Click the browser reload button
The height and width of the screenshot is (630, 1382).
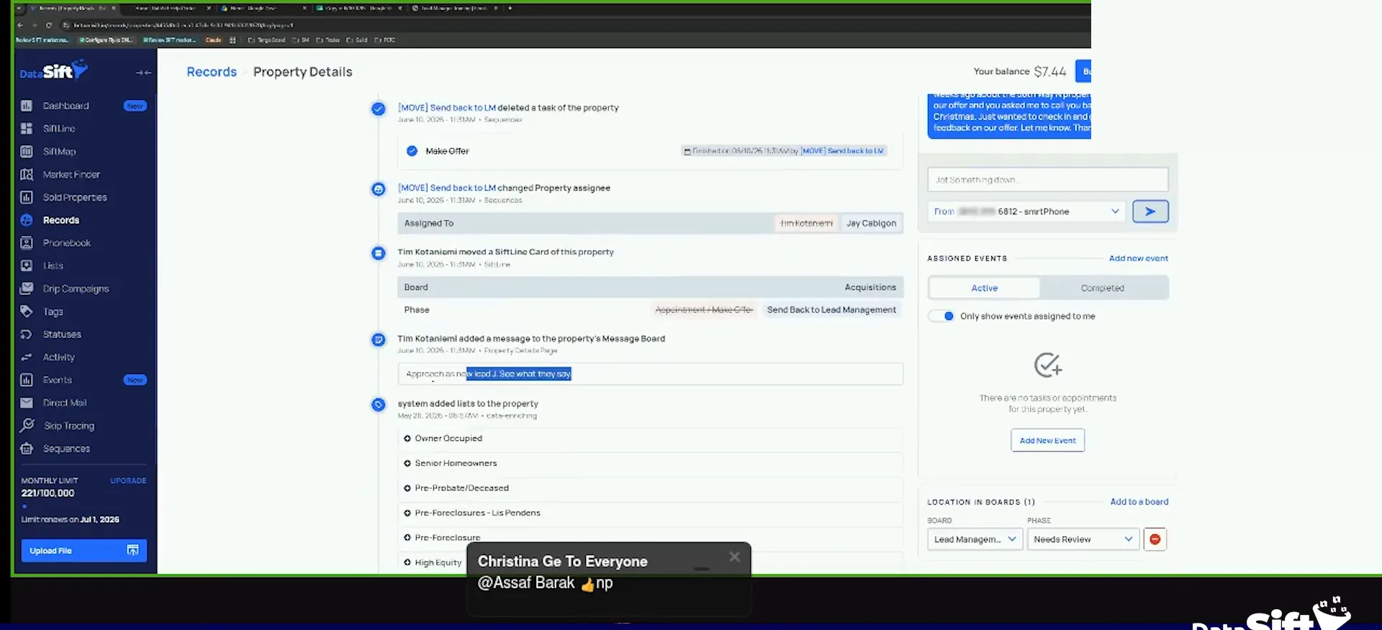[x=49, y=25]
